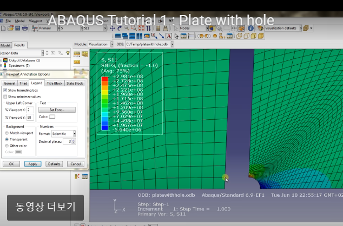Click the Text annotation A icon

(169, 36)
